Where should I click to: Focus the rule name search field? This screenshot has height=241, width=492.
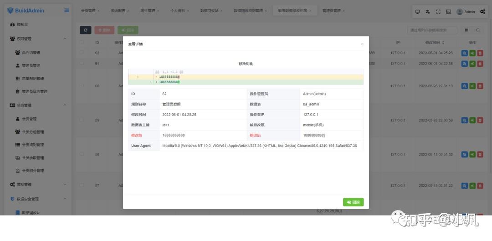pos(432,30)
